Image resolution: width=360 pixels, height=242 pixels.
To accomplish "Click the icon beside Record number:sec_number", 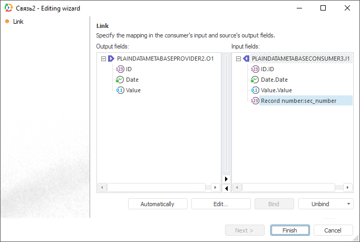I will pos(255,101).
